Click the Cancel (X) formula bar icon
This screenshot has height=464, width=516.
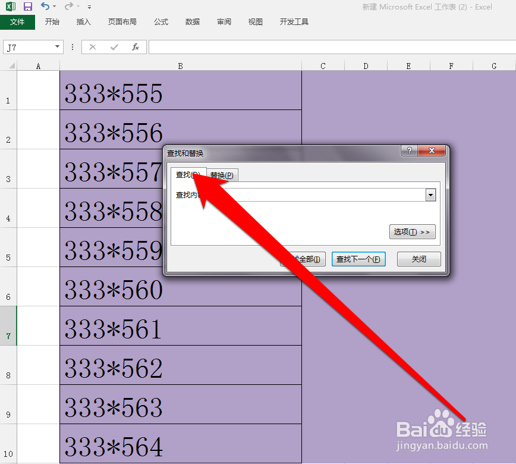pyautogui.click(x=93, y=48)
